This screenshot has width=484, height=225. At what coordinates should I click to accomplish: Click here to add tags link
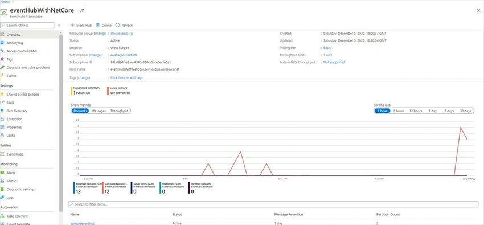(126, 78)
